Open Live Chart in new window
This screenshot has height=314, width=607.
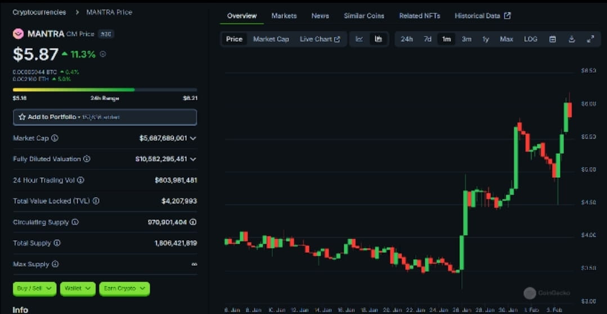click(x=320, y=39)
